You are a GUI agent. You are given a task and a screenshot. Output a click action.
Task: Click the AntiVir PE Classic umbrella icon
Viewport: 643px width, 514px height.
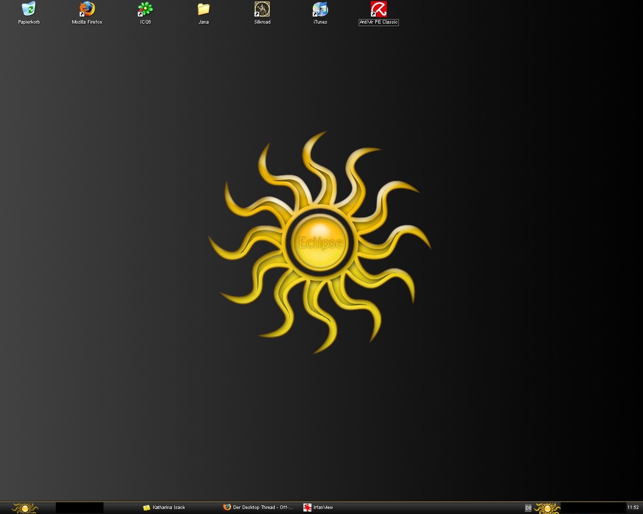378,9
